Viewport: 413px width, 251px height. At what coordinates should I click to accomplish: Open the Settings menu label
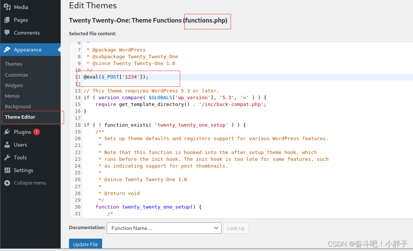[x=23, y=170]
